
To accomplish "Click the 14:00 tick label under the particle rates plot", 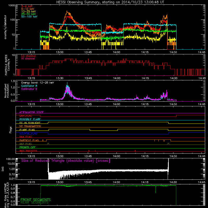I will point(117,78).
